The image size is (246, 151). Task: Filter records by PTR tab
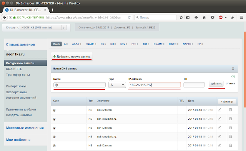point(135,44)
